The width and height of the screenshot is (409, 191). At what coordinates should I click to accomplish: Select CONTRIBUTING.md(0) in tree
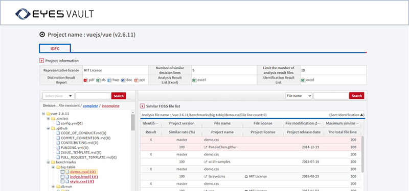[79, 143]
